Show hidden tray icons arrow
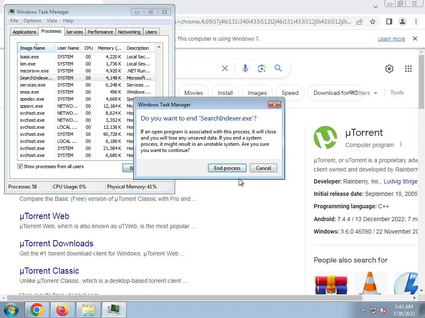The image size is (425, 318). coord(363,310)
